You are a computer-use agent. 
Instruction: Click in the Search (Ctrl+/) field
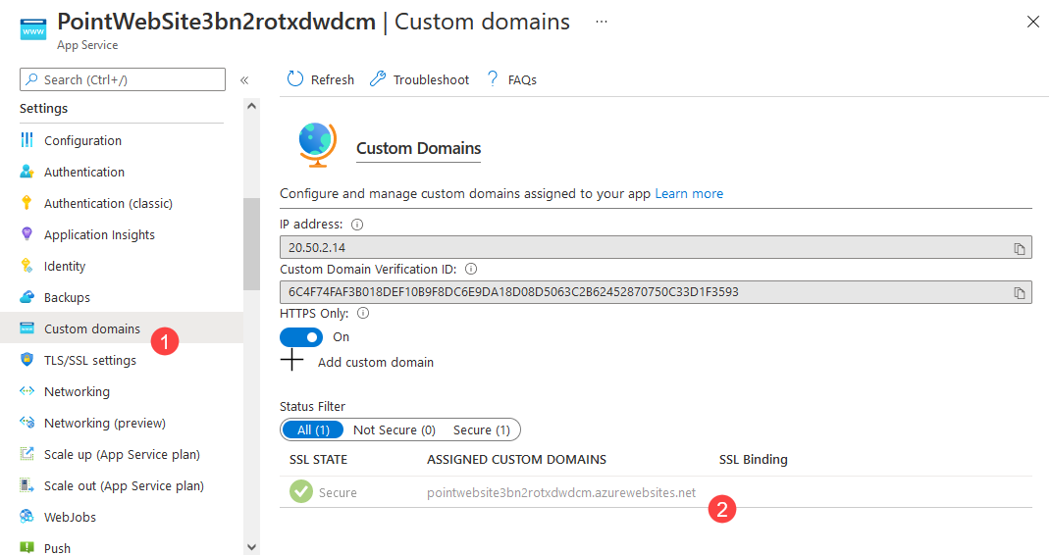[x=123, y=79]
